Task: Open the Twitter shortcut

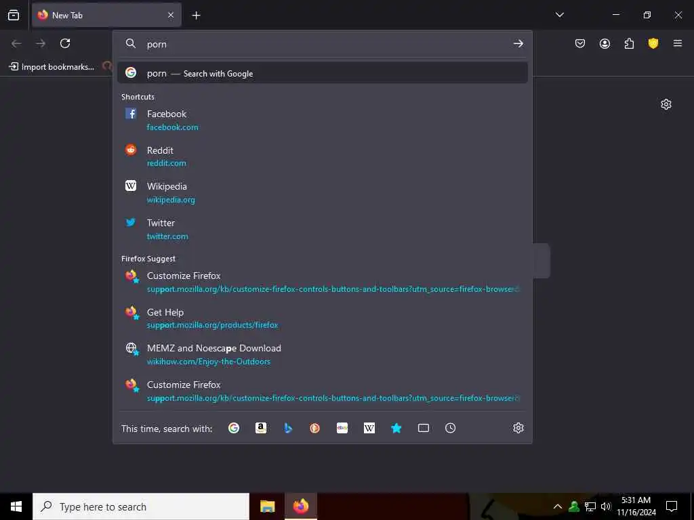Action: pyautogui.click(x=322, y=229)
